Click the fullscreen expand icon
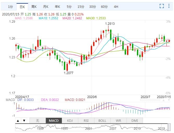 (162, 6)
